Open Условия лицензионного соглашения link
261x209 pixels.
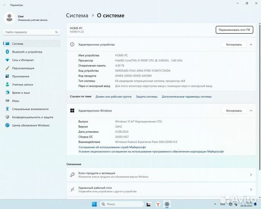[x=151, y=151]
